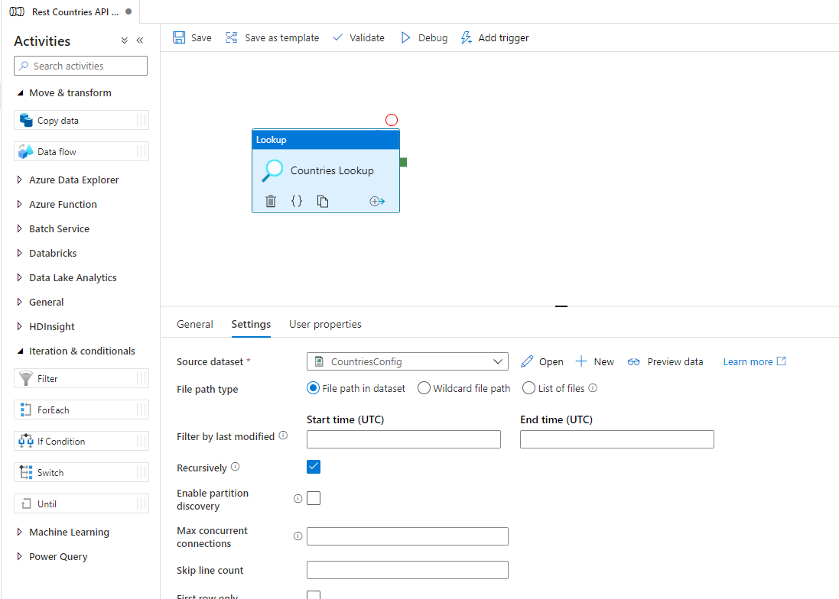Expand the Machine Learning section
Screen dimensions: 839x599
point(20,532)
